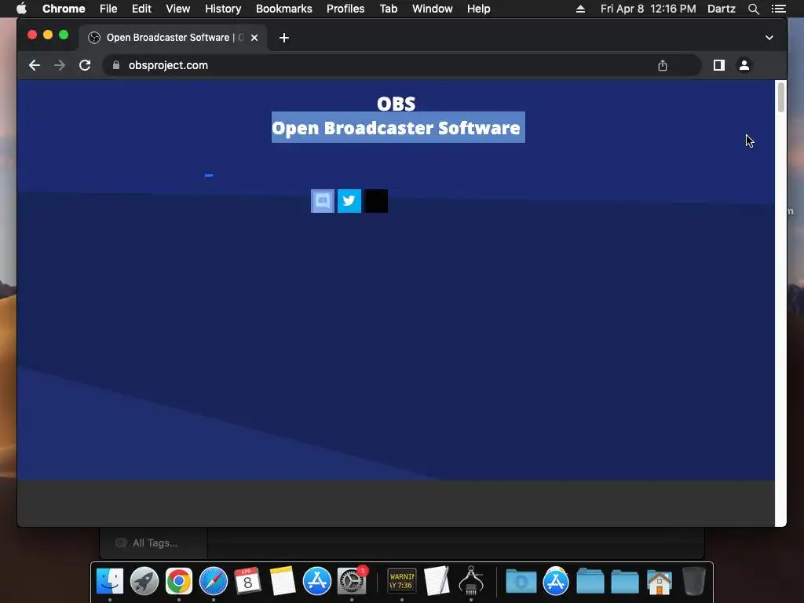Viewport: 804px width, 603px height.
Task: Click the highlighted Open Broadcaster Software text
Action: click(x=398, y=127)
